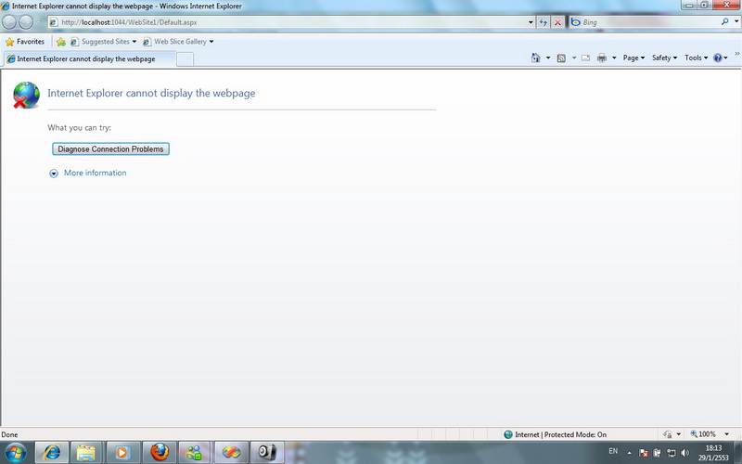Click the Home icon in command bar
The width and height of the screenshot is (742, 464).
(x=535, y=58)
